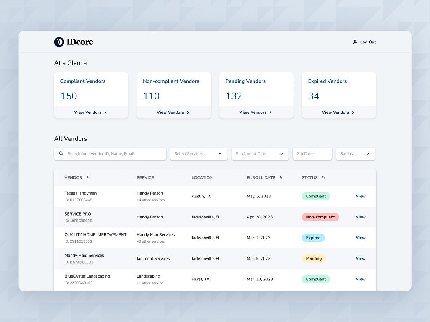Image resolution: width=430 pixels, height=322 pixels.
Task: Click the Non-compliant status badge
Action: click(x=320, y=217)
